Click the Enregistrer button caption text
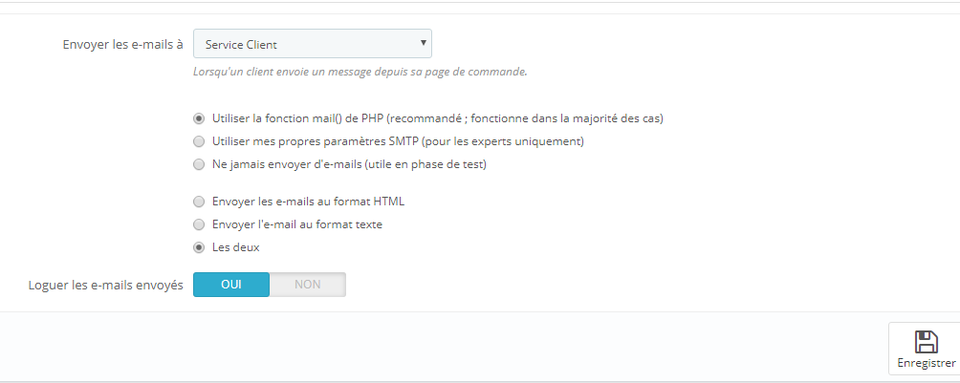 click(927, 363)
